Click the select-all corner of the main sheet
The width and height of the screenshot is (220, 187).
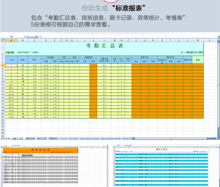click(3, 41)
